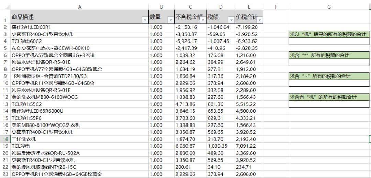The image size is (371, 178).
Task: Open the 数量 column filter dropdown
Action: 171,21
